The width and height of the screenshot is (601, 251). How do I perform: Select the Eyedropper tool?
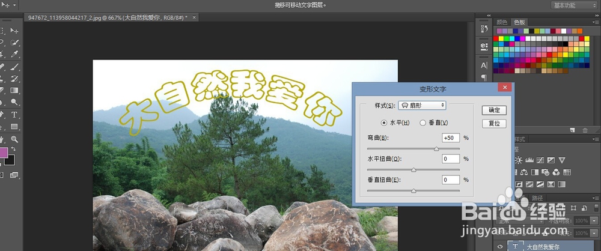[x=14, y=54]
